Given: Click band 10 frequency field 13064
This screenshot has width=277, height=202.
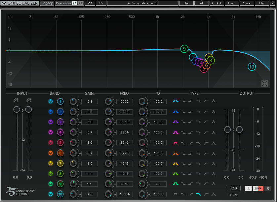Looking at the screenshot, I should [x=124, y=194].
